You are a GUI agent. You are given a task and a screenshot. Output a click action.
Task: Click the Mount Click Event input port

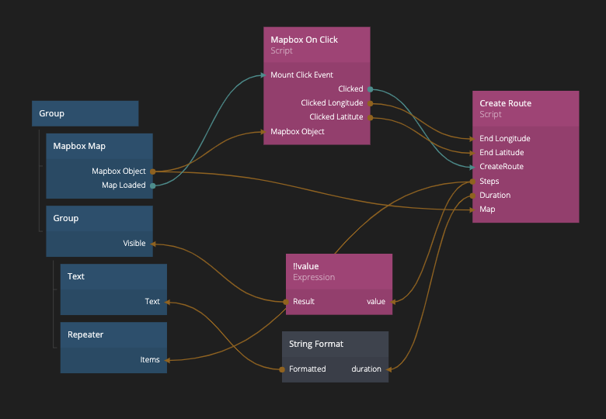pos(265,75)
